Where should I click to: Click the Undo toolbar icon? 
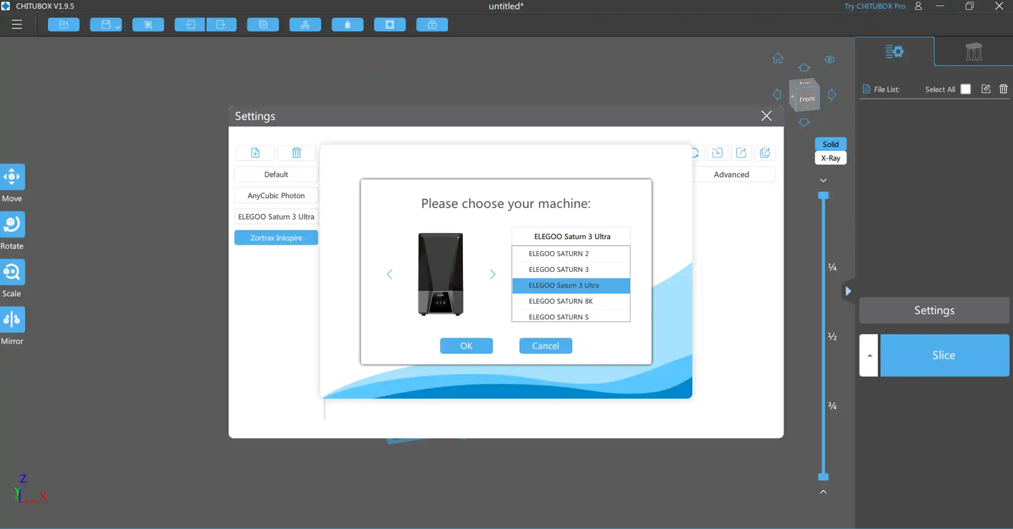(x=190, y=24)
